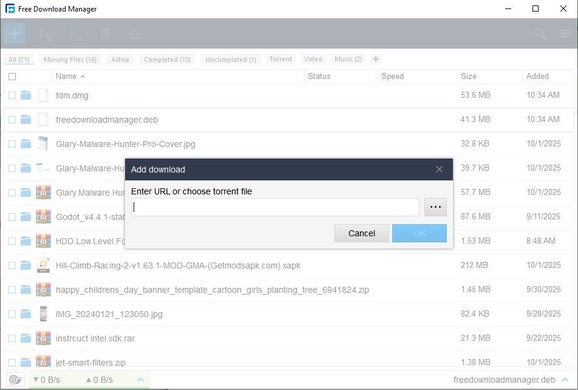The width and height of the screenshot is (578, 390).
Task: Click the Start downloads play icon
Action: coord(46,34)
